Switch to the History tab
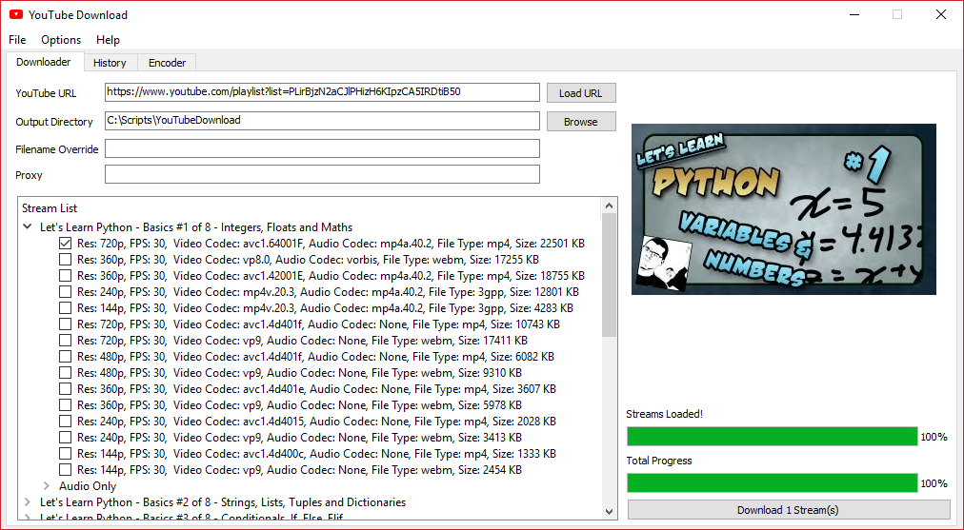 pyautogui.click(x=110, y=63)
